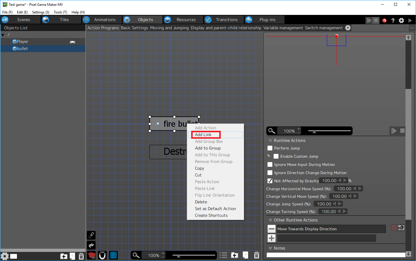Collapse the Other Runtime Actions section

[270, 220]
